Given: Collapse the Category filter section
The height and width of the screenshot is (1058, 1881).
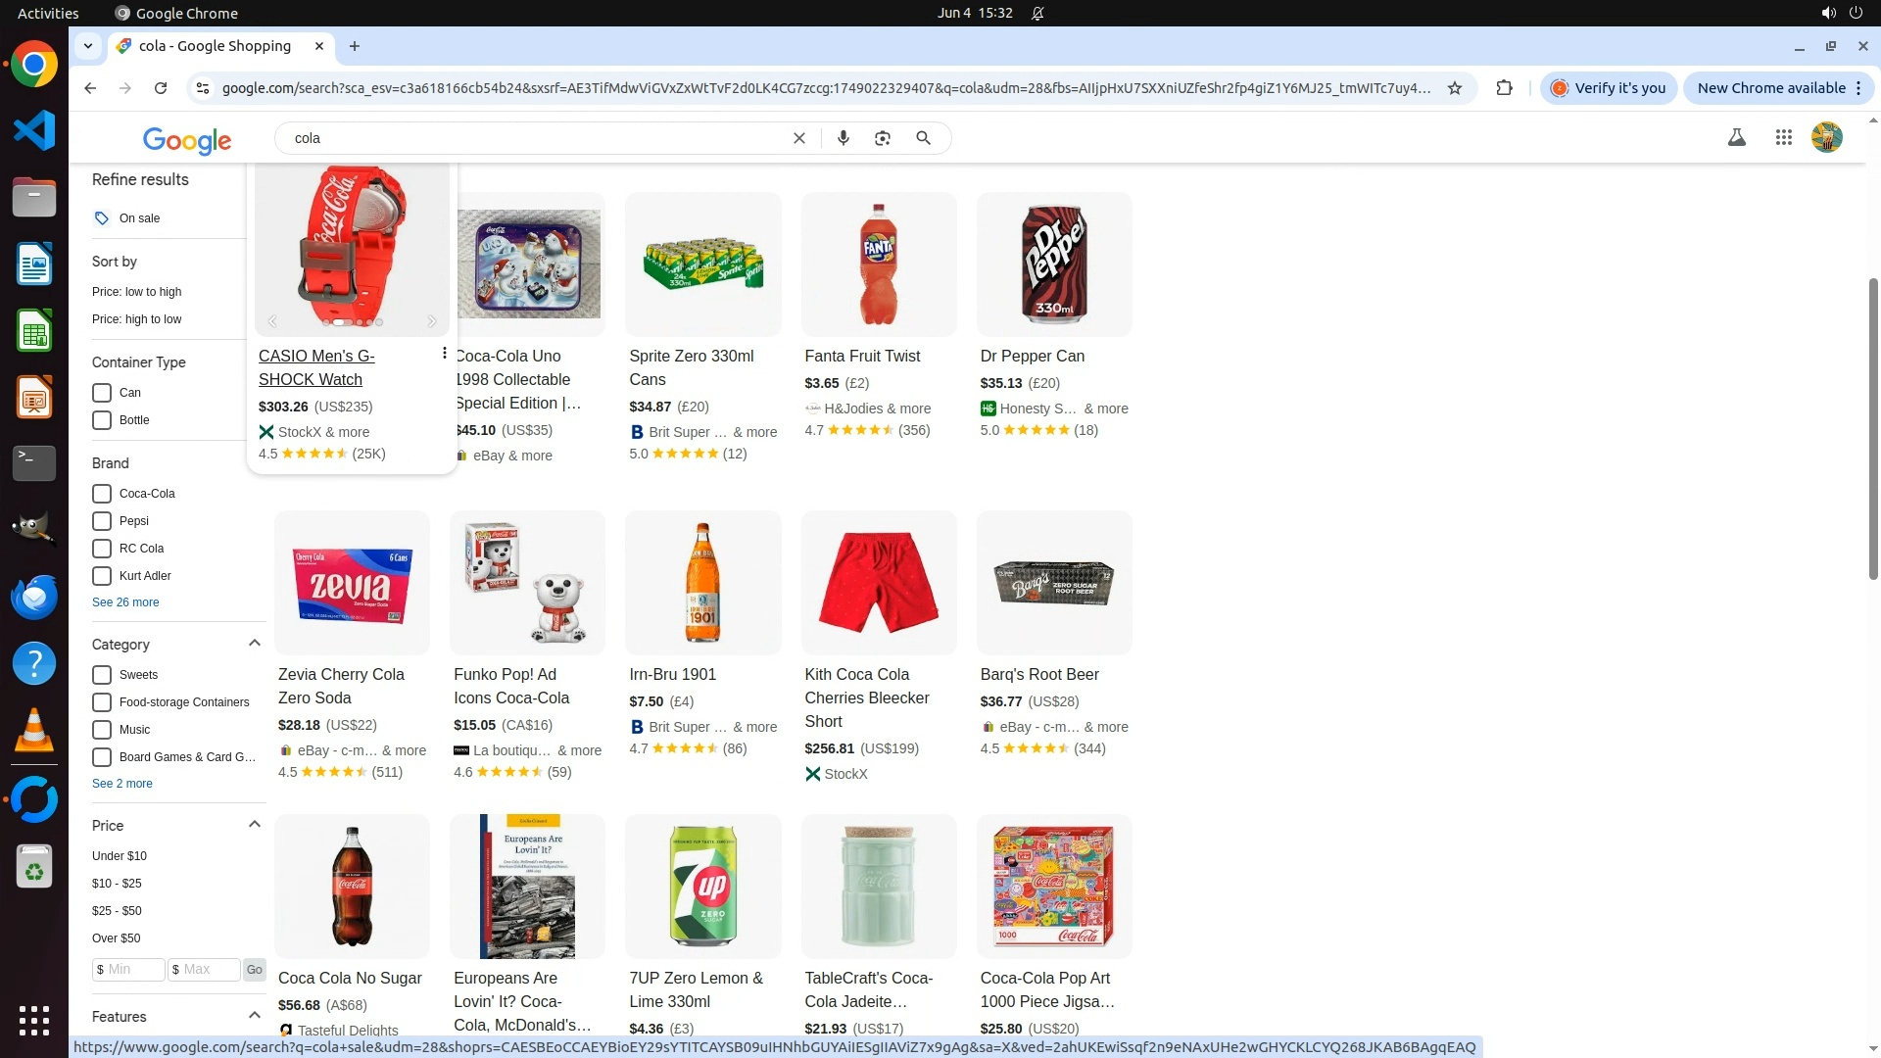Looking at the screenshot, I should [x=254, y=644].
